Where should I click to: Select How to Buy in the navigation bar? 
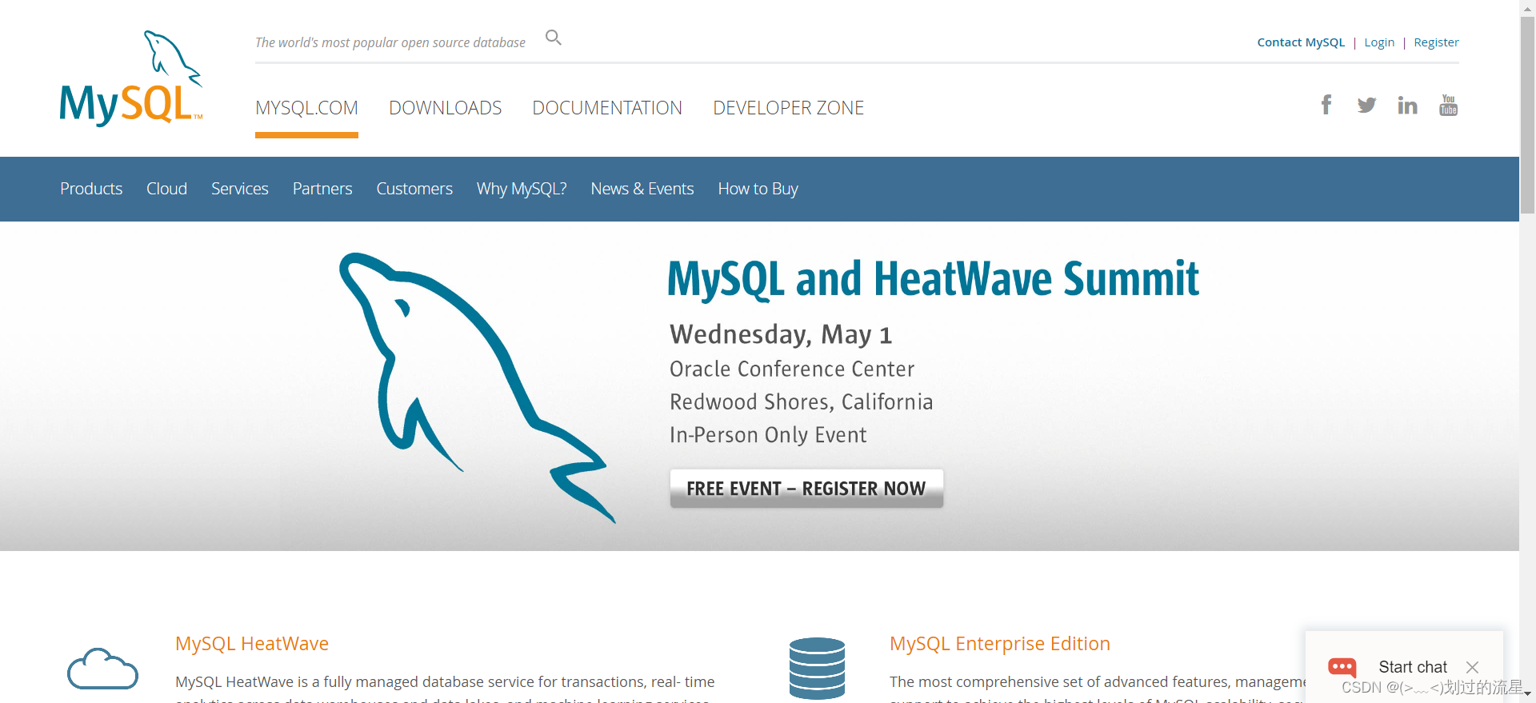pyautogui.click(x=758, y=189)
